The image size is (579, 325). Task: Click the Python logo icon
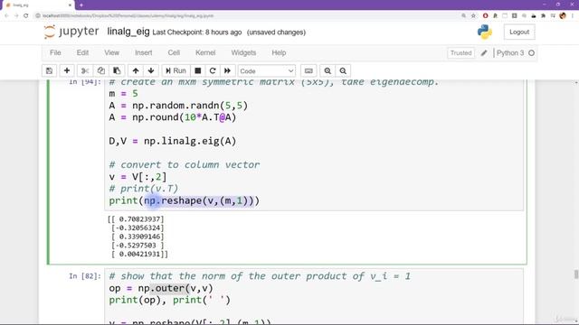point(485,32)
